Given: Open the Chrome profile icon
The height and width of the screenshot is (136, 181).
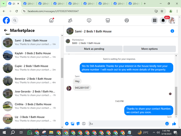Looking at the screenshot, I should coord(171,11).
